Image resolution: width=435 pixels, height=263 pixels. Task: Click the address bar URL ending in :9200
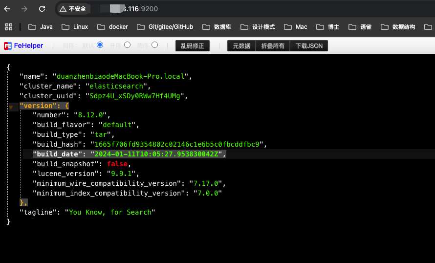coord(140,9)
